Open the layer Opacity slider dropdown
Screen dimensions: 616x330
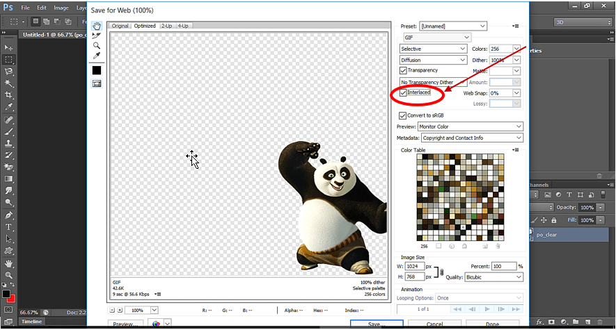(x=601, y=207)
